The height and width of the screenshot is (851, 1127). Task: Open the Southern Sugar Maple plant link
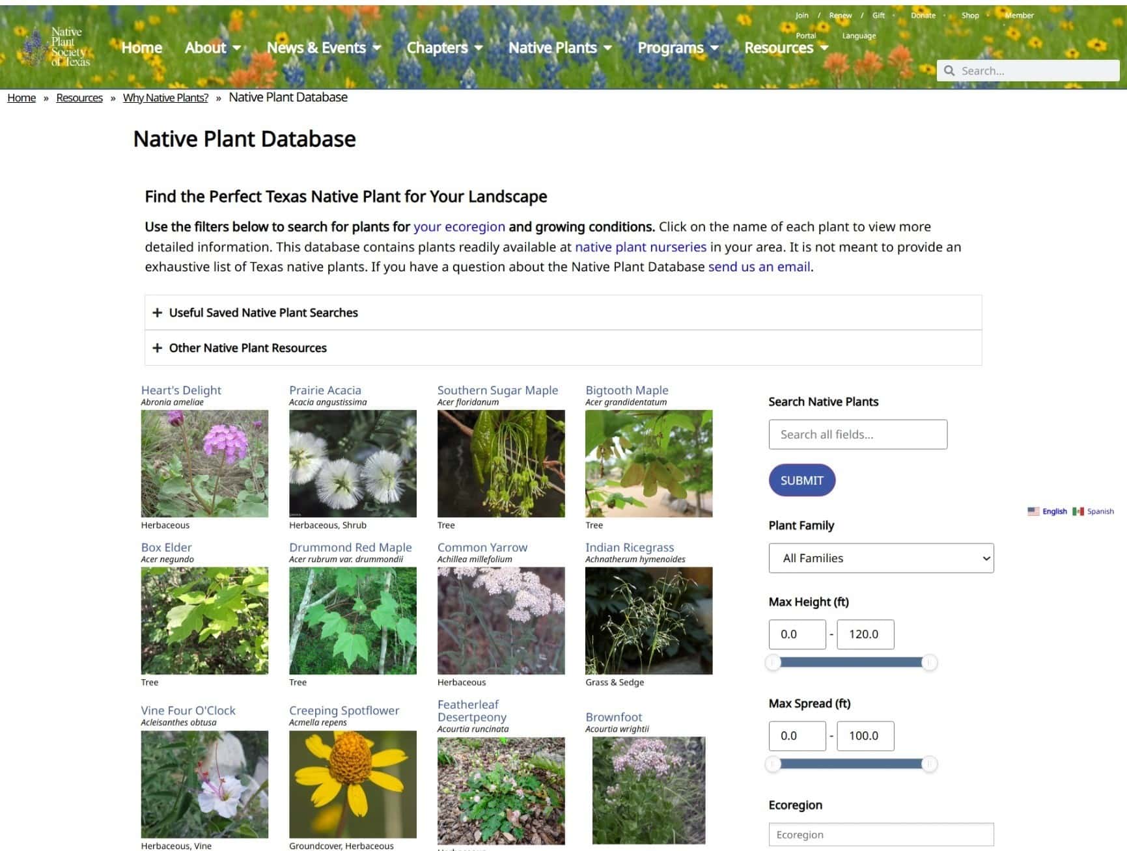pyautogui.click(x=497, y=390)
